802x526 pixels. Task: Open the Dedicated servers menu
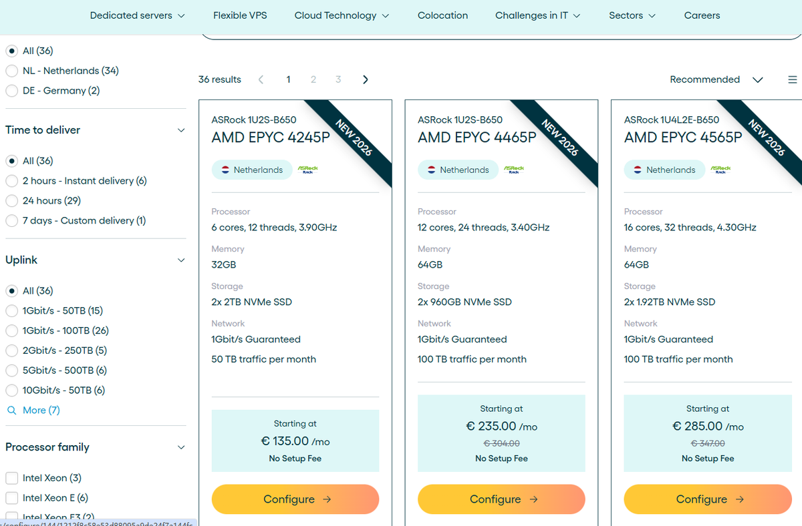[138, 15]
